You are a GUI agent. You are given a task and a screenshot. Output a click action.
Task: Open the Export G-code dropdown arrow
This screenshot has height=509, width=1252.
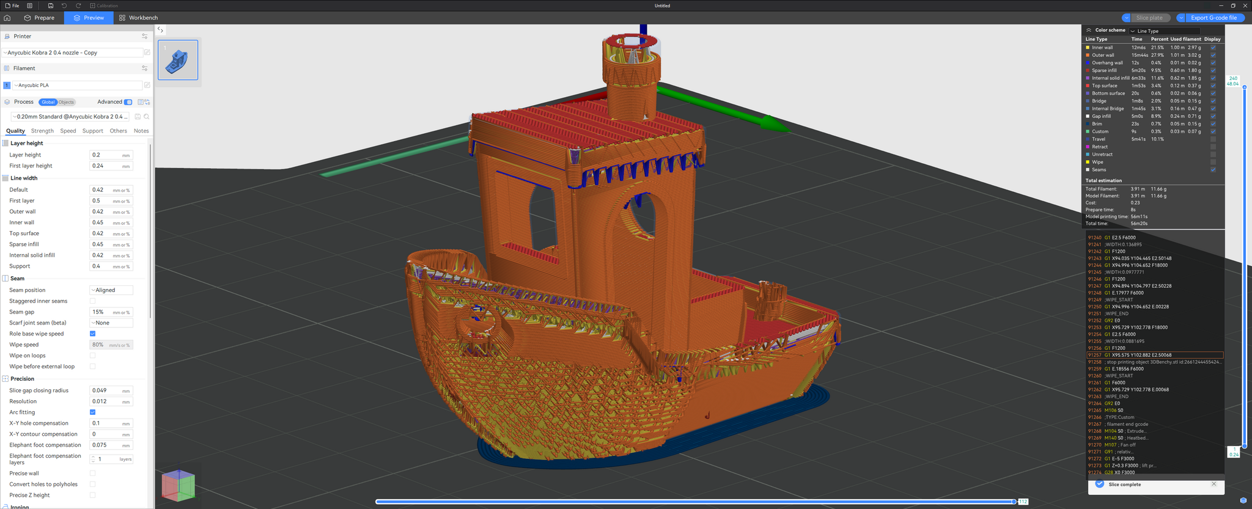click(x=1181, y=18)
